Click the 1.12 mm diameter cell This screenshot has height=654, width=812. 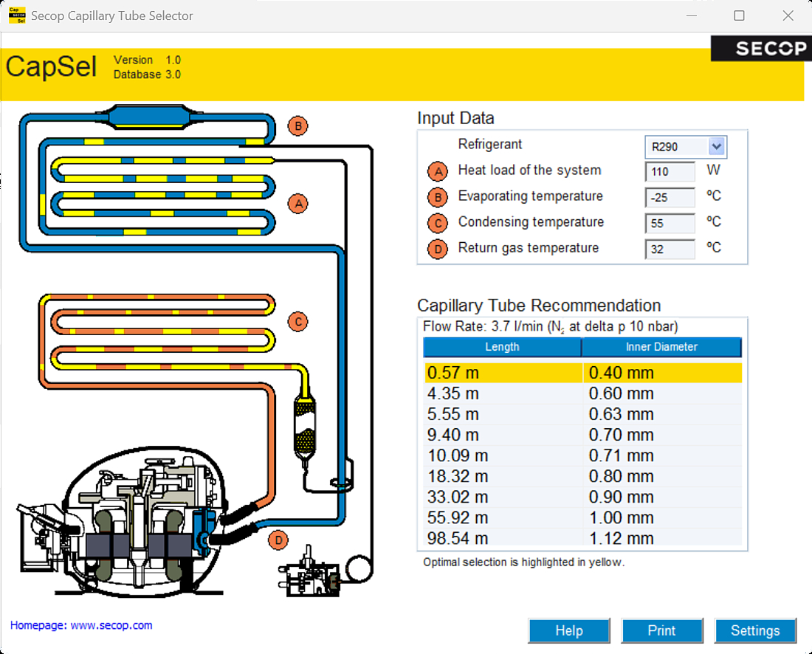click(663, 537)
